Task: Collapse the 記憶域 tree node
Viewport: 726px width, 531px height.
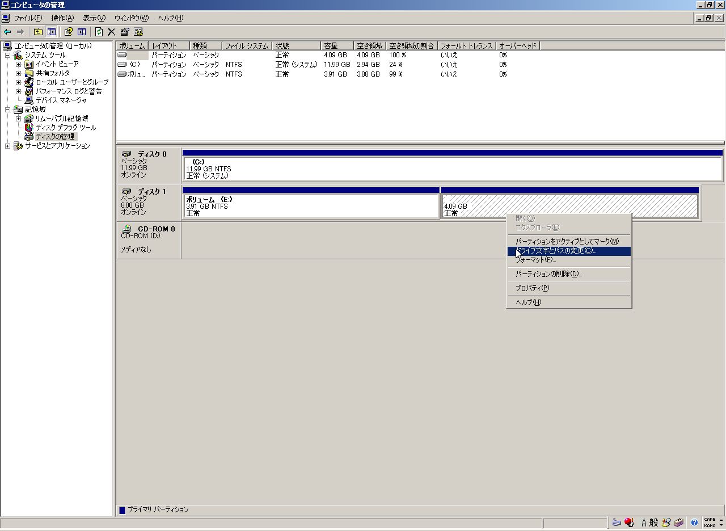Action: [x=7, y=109]
